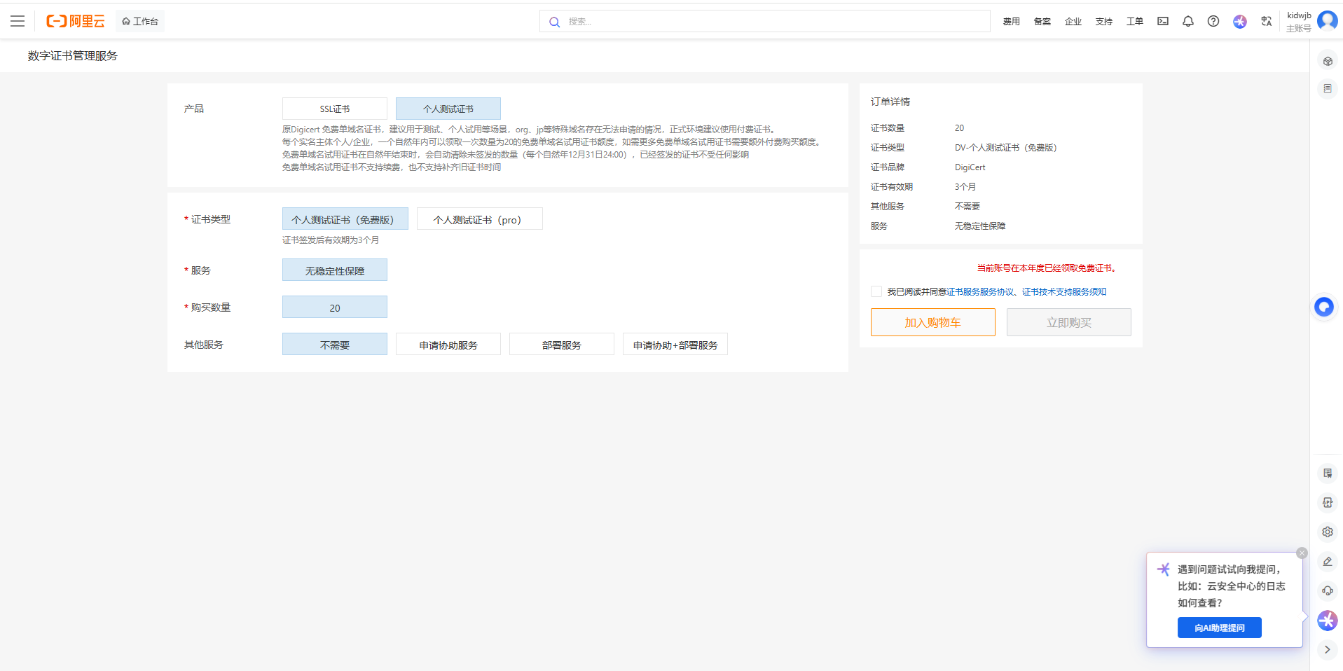Open the 工单 menu item
Viewport: 1343px width, 671px height.
click(x=1134, y=21)
